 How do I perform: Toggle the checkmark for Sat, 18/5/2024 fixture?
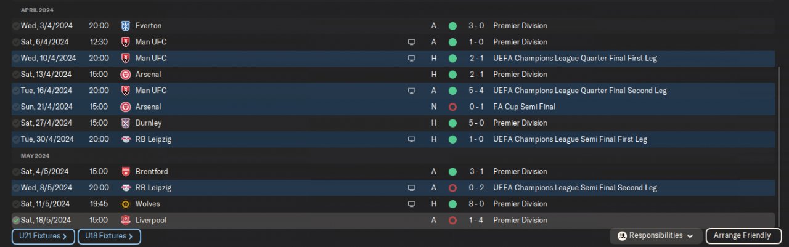pos(15,220)
